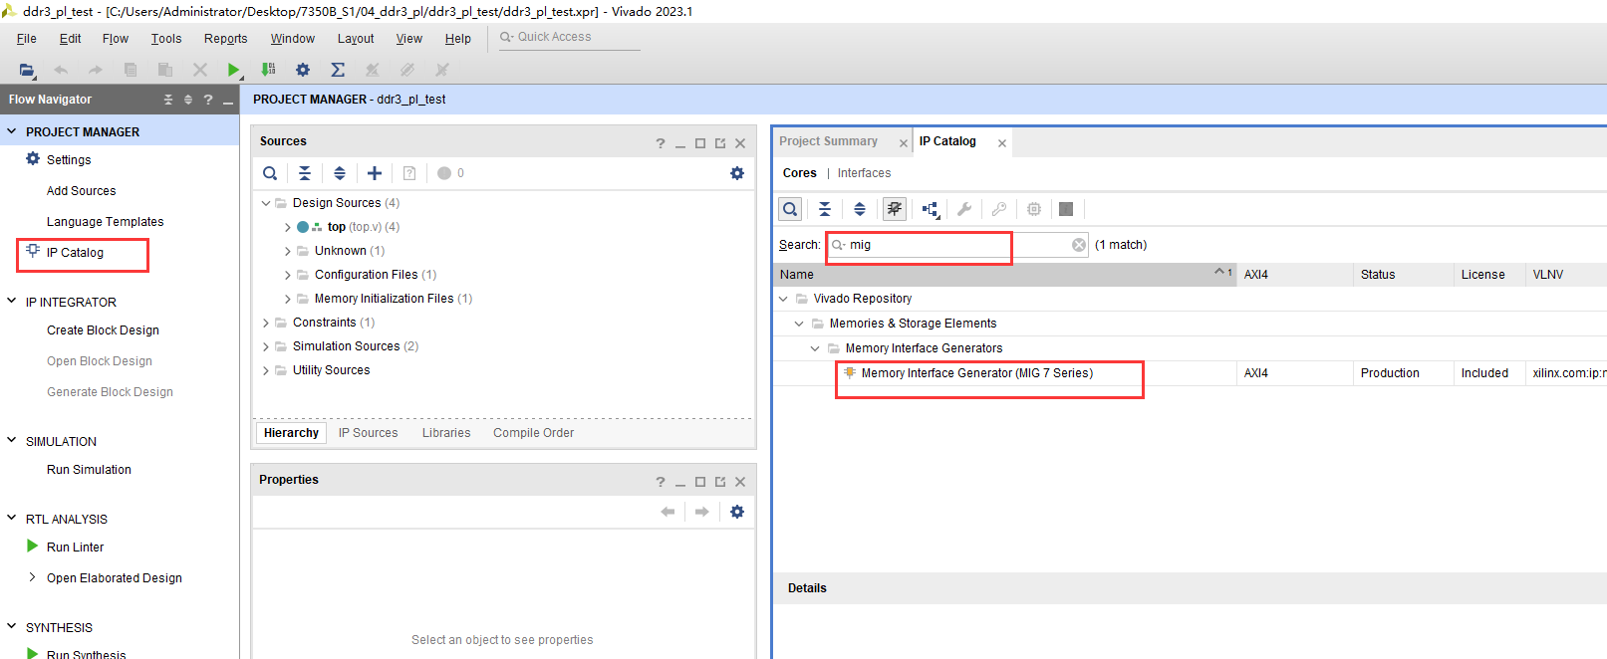Click the Quick Access search field
This screenshot has width=1607, height=659.
568,37
